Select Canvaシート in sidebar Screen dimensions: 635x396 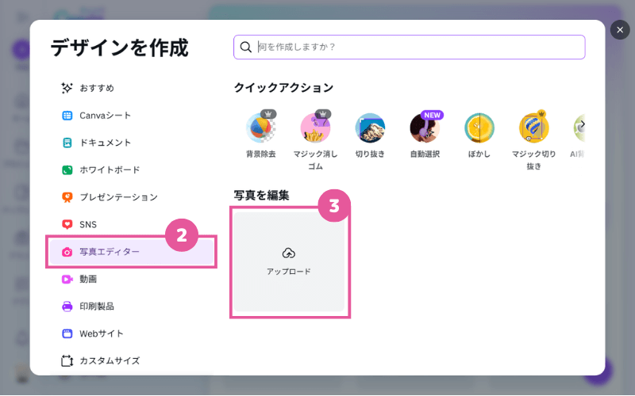pyautogui.click(x=105, y=116)
